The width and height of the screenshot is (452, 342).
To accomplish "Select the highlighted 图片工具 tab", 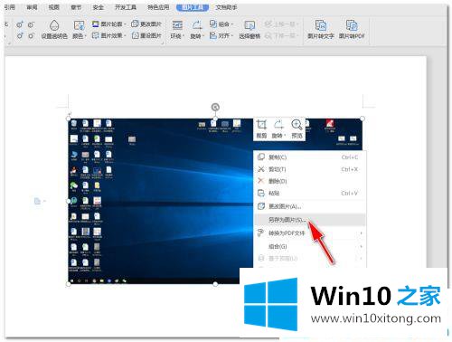I will pos(193,7).
